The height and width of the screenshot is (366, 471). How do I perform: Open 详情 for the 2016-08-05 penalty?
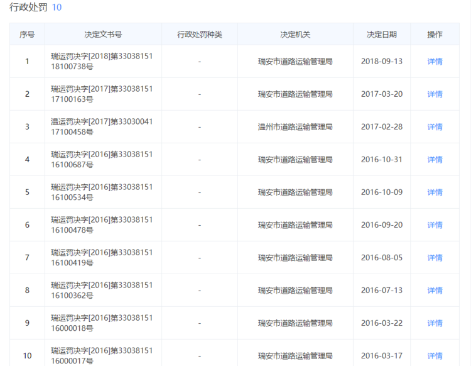coord(435,258)
